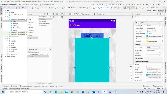
Task: Add a declared attribute with plus icon
Action: click(x=159, y=23)
